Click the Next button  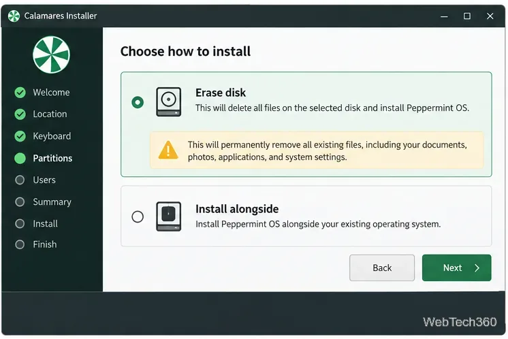click(x=457, y=268)
